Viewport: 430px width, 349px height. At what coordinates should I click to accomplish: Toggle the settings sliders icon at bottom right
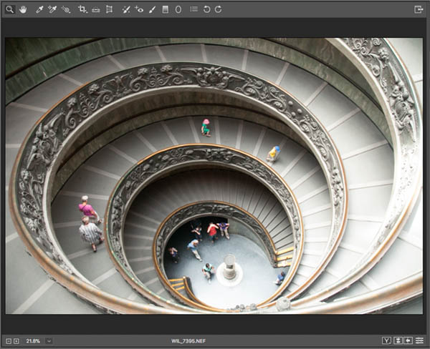point(419,340)
